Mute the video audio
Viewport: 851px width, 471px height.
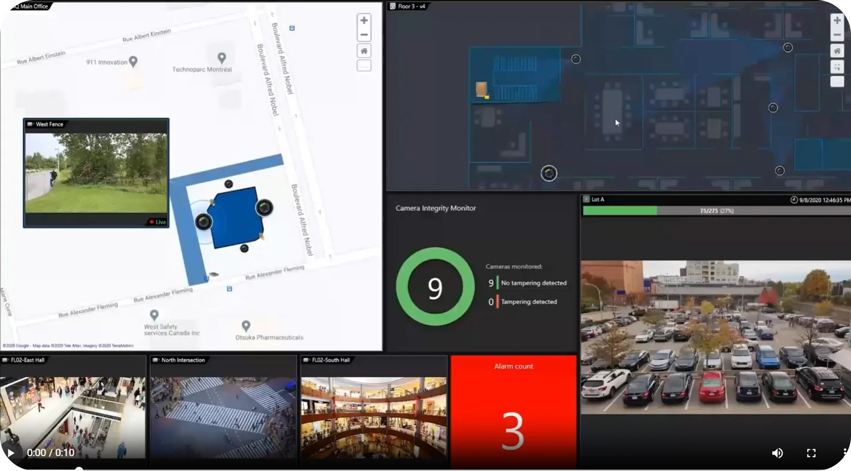(777, 453)
